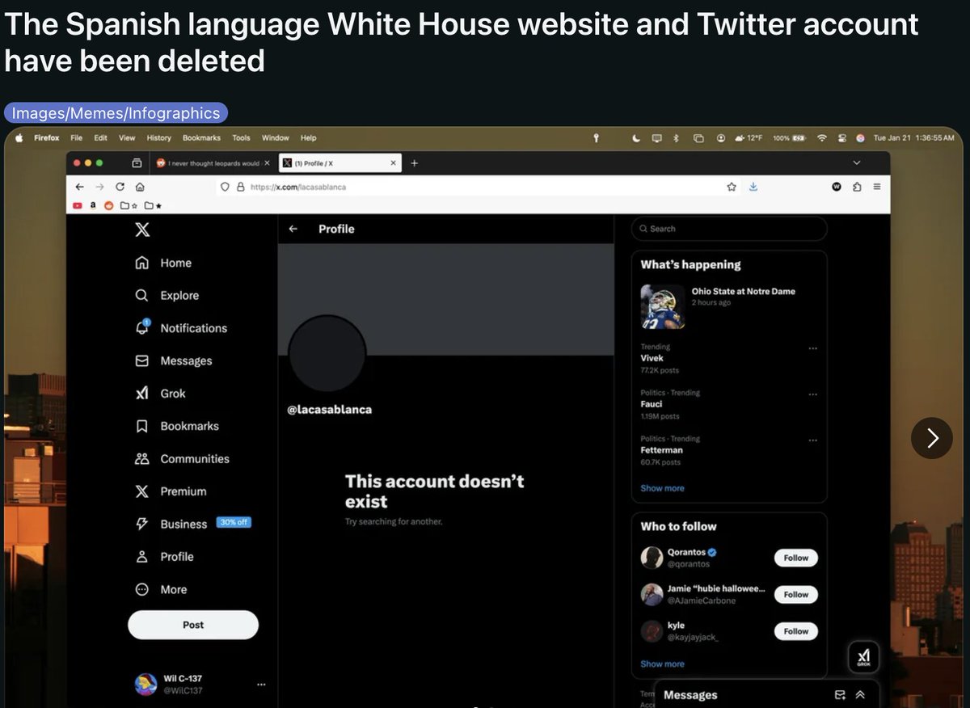Viewport: 970px width, 708px height.
Task: Open more options for Fetterman trend
Action: [x=812, y=440]
